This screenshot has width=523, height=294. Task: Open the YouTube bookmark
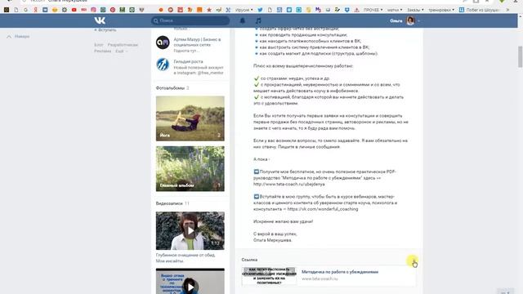[74, 10]
